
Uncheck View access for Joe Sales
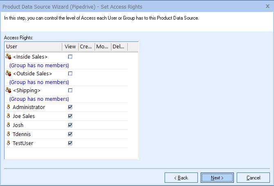[x=70, y=116]
